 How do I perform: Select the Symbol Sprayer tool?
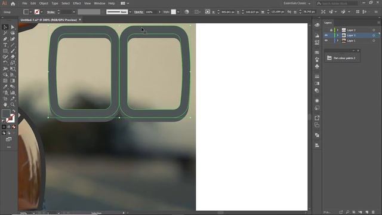point(5,93)
